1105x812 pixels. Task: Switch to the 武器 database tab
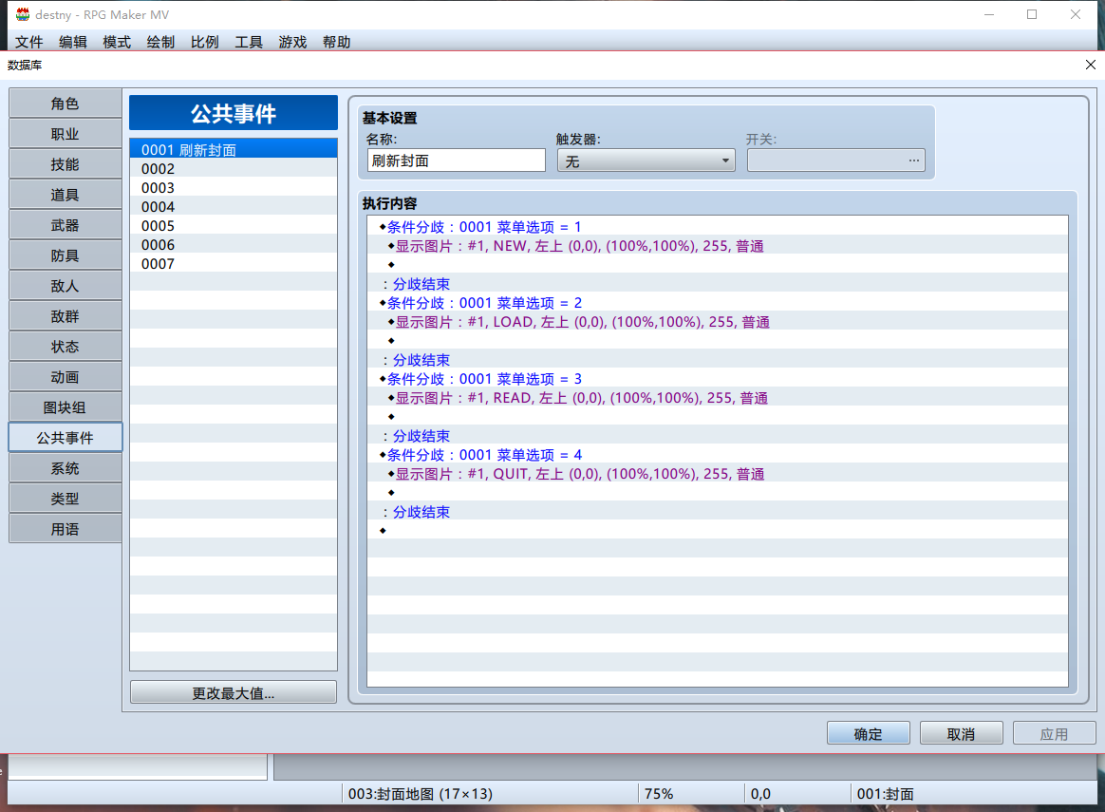click(x=65, y=225)
